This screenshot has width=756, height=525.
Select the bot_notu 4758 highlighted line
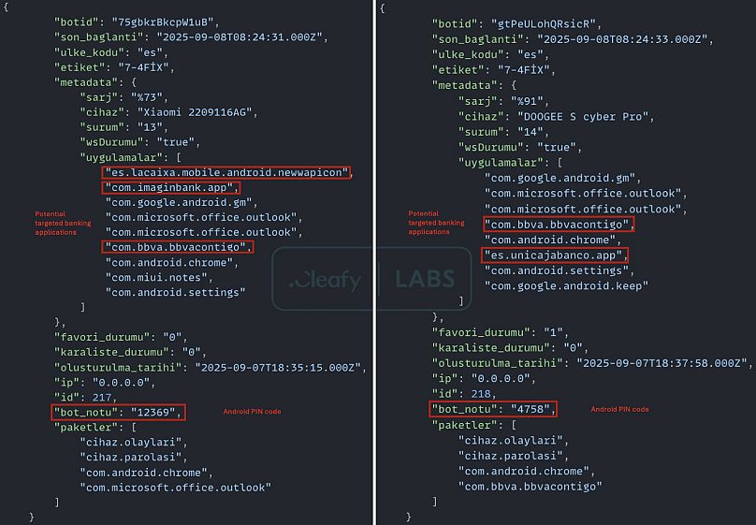pyautogui.click(x=493, y=409)
